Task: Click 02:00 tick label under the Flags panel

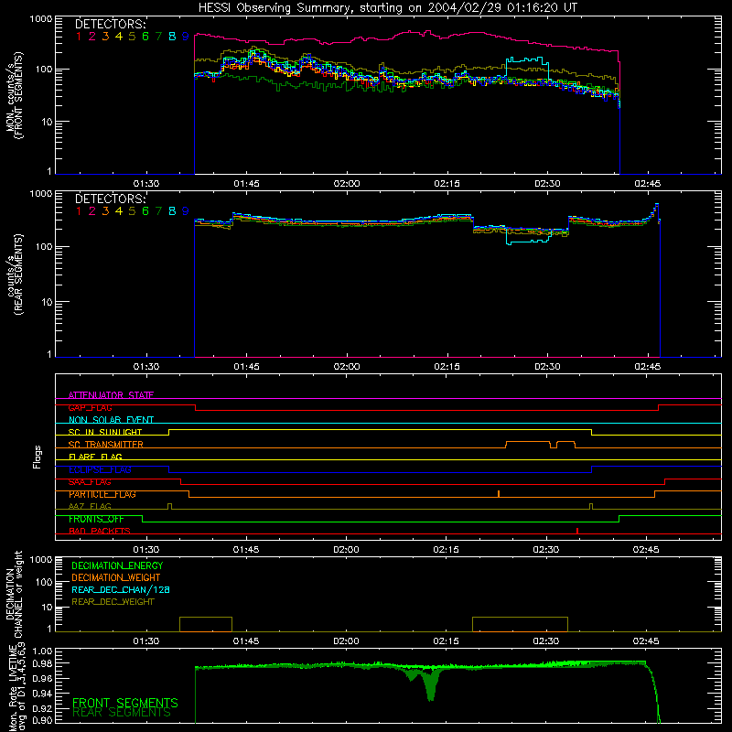Action: 346,550
